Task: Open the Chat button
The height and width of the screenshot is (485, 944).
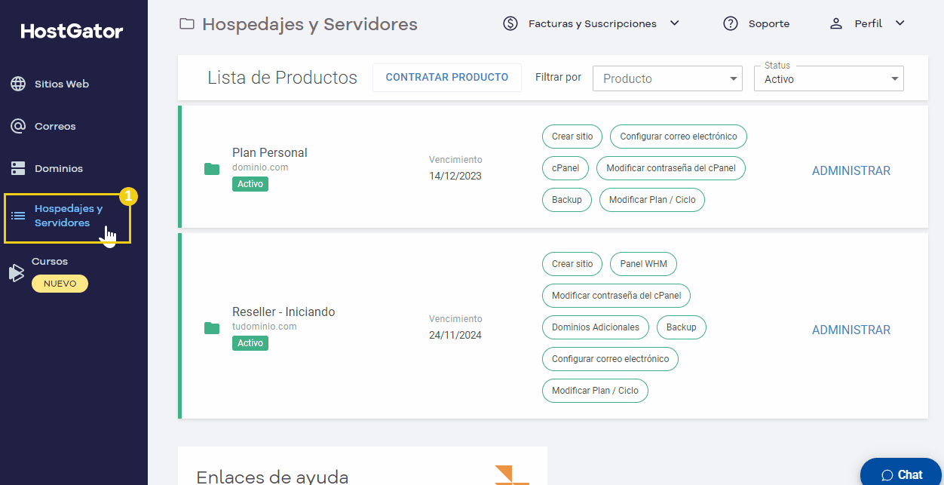Action: pos(902,473)
